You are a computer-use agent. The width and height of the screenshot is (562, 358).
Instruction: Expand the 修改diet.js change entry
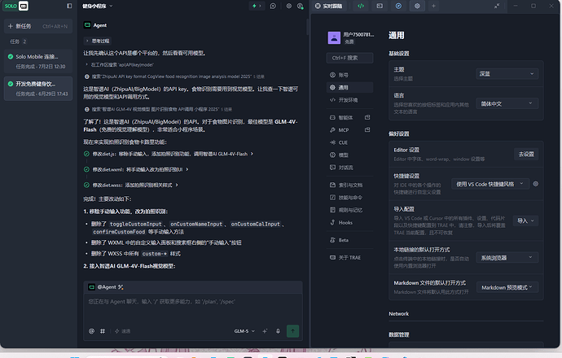(169, 154)
